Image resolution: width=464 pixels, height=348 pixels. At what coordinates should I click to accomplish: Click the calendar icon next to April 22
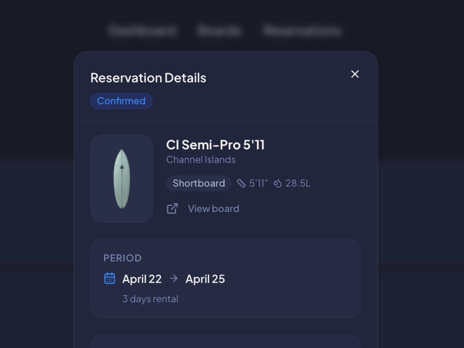(x=109, y=279)
